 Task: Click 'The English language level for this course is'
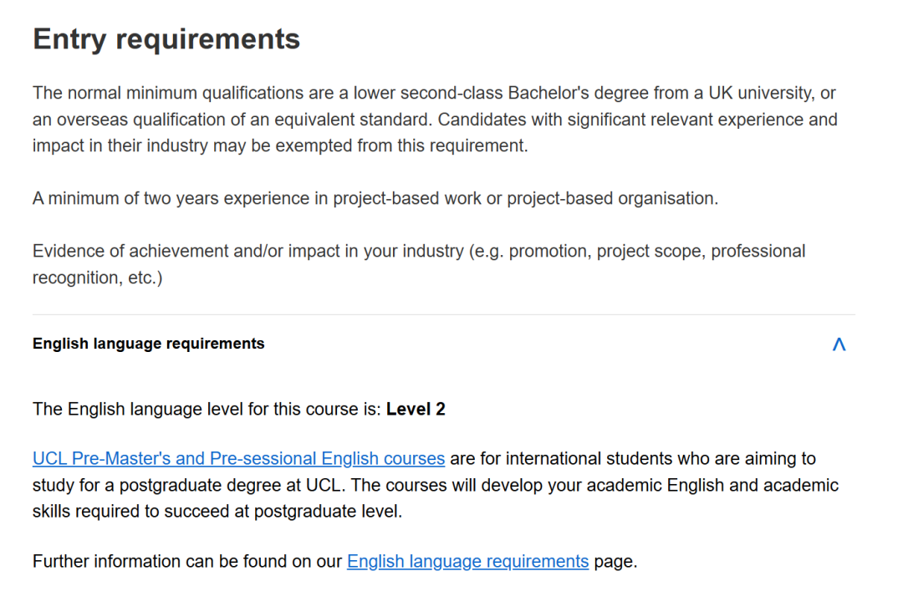[x=207, y=410]
